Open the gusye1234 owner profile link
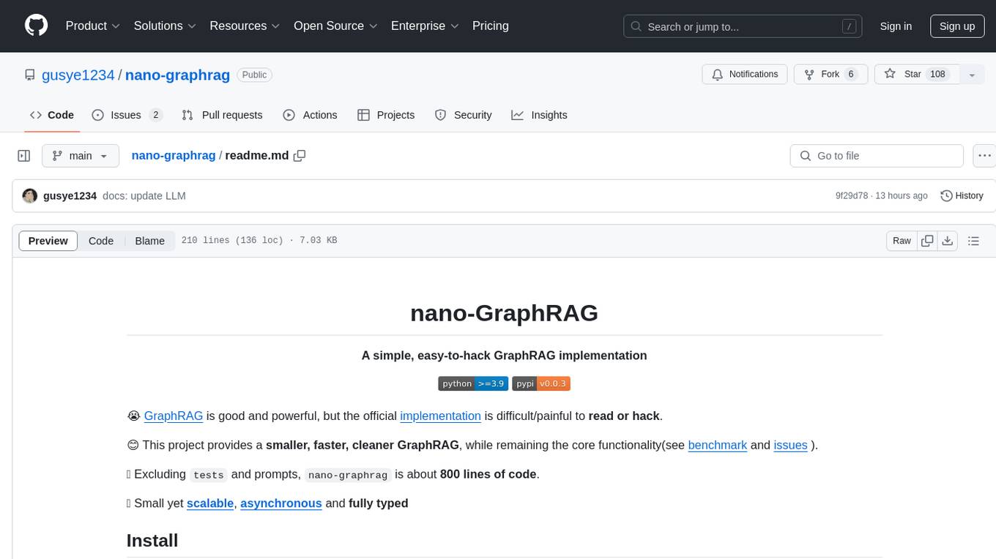The height and width of the screenshot is (559, 996). [78, 75]
